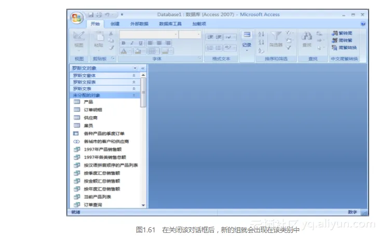Open the round Office button menu
The height and width of the screenshot is (236, 381).
(76, 18)
